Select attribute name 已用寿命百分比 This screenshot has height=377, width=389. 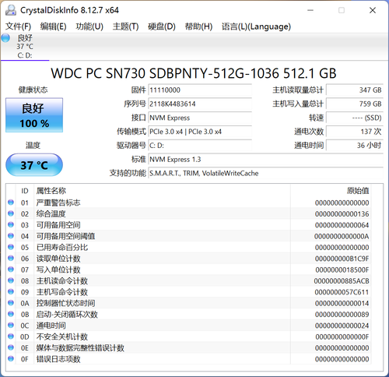tap(62, 248)
